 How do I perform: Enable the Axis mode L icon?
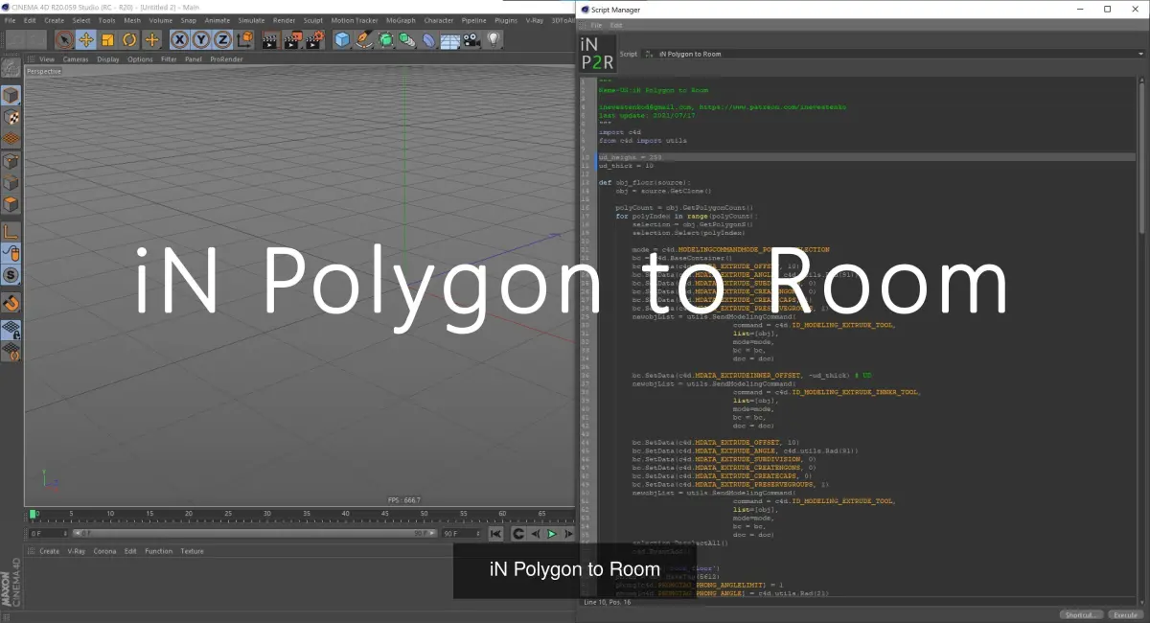(11, 231)
